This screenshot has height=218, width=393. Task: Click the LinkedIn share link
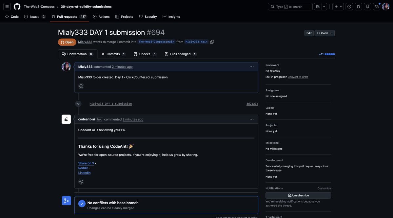(x=84, y=173)
